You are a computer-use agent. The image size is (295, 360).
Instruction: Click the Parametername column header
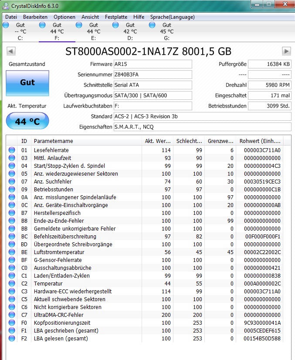click(x=86, y=141)
